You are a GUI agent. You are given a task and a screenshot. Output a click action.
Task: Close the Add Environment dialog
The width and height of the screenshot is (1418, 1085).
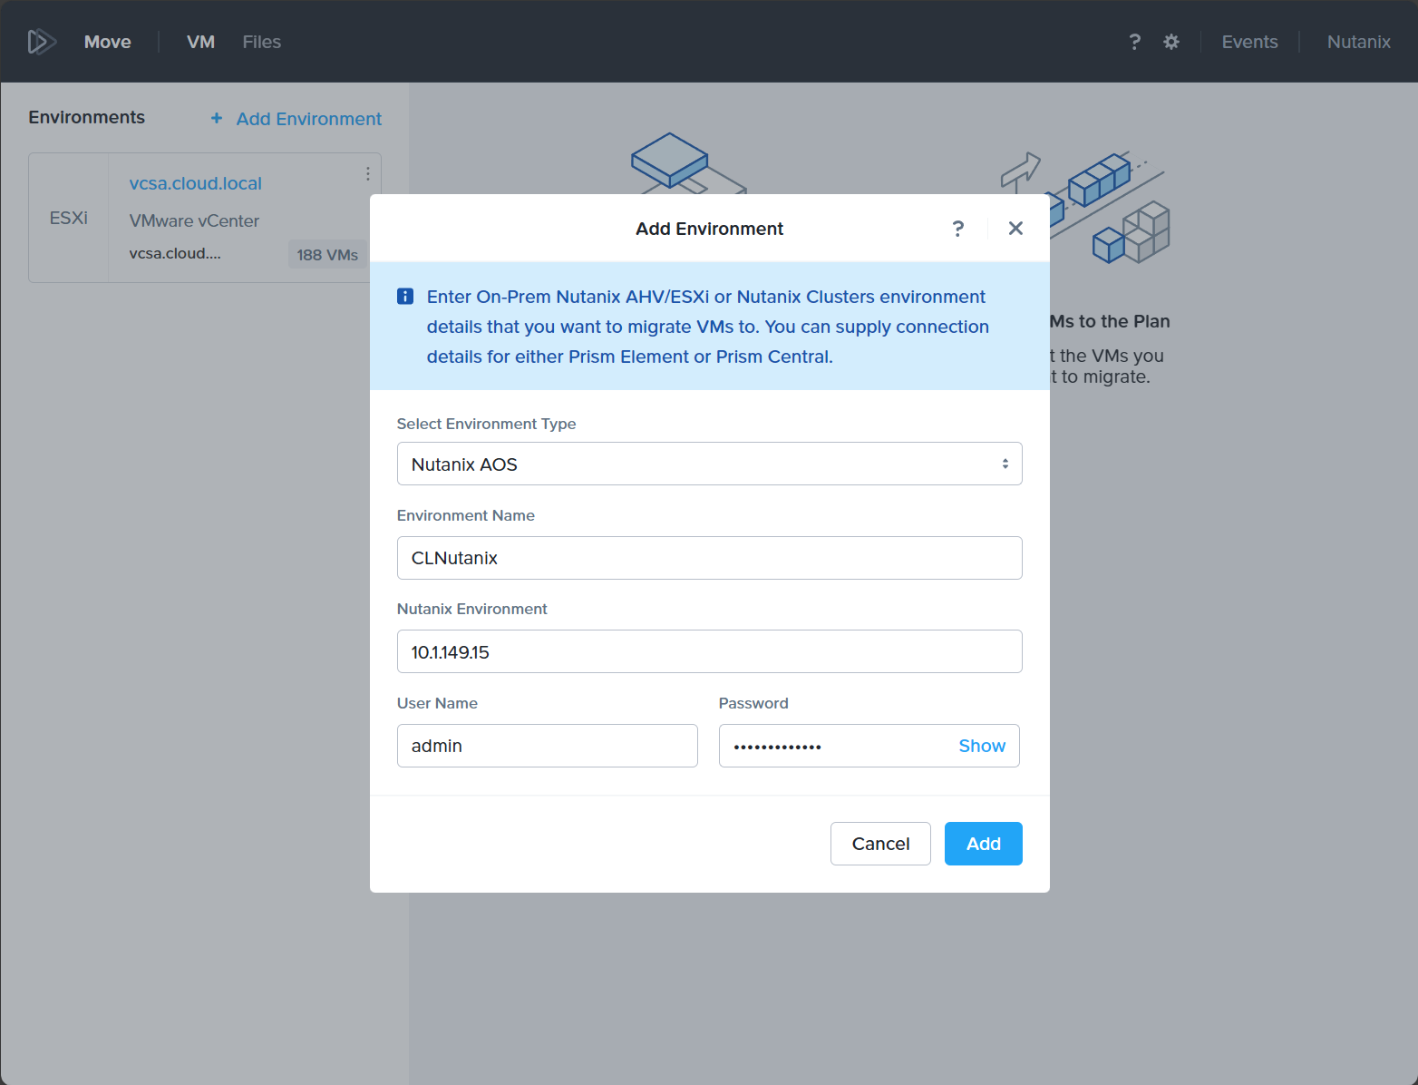tap(1015, 229)
